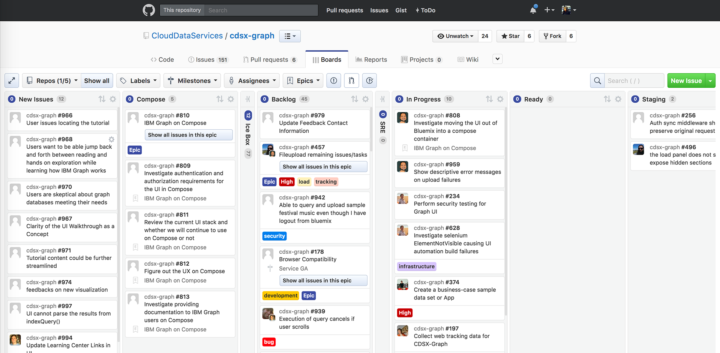The image size is (720, 353).
Task: Open Backlog pipeline gear settings
Action: pos(366,99)
